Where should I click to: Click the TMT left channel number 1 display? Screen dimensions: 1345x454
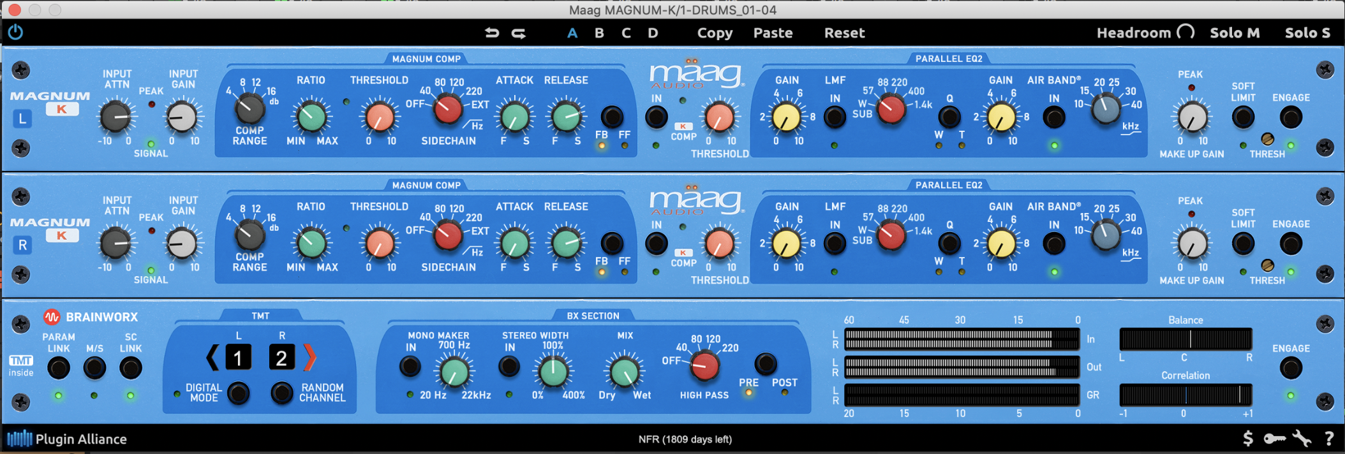coord(238,358)
